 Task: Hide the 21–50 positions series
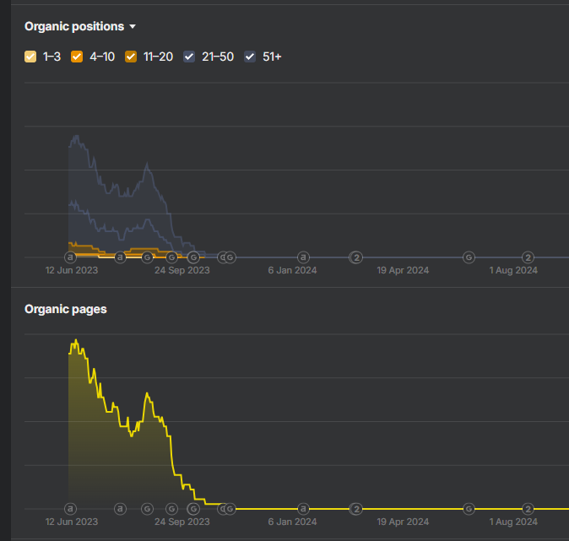click(190, 57)
